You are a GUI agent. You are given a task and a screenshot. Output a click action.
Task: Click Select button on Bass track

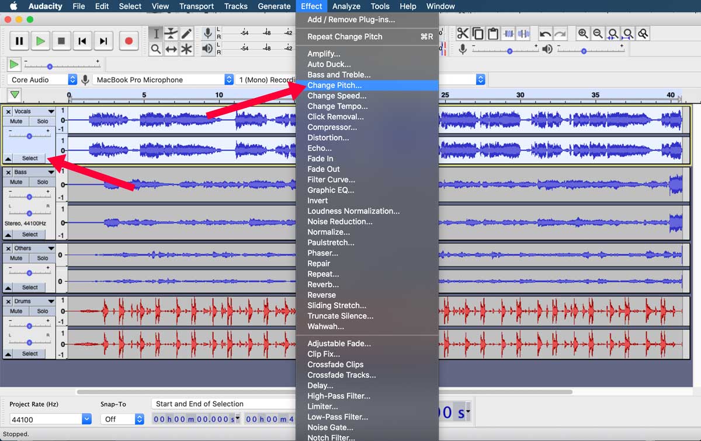[x=30, y=235]
